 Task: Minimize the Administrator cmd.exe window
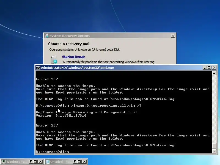tap(205, 68)
